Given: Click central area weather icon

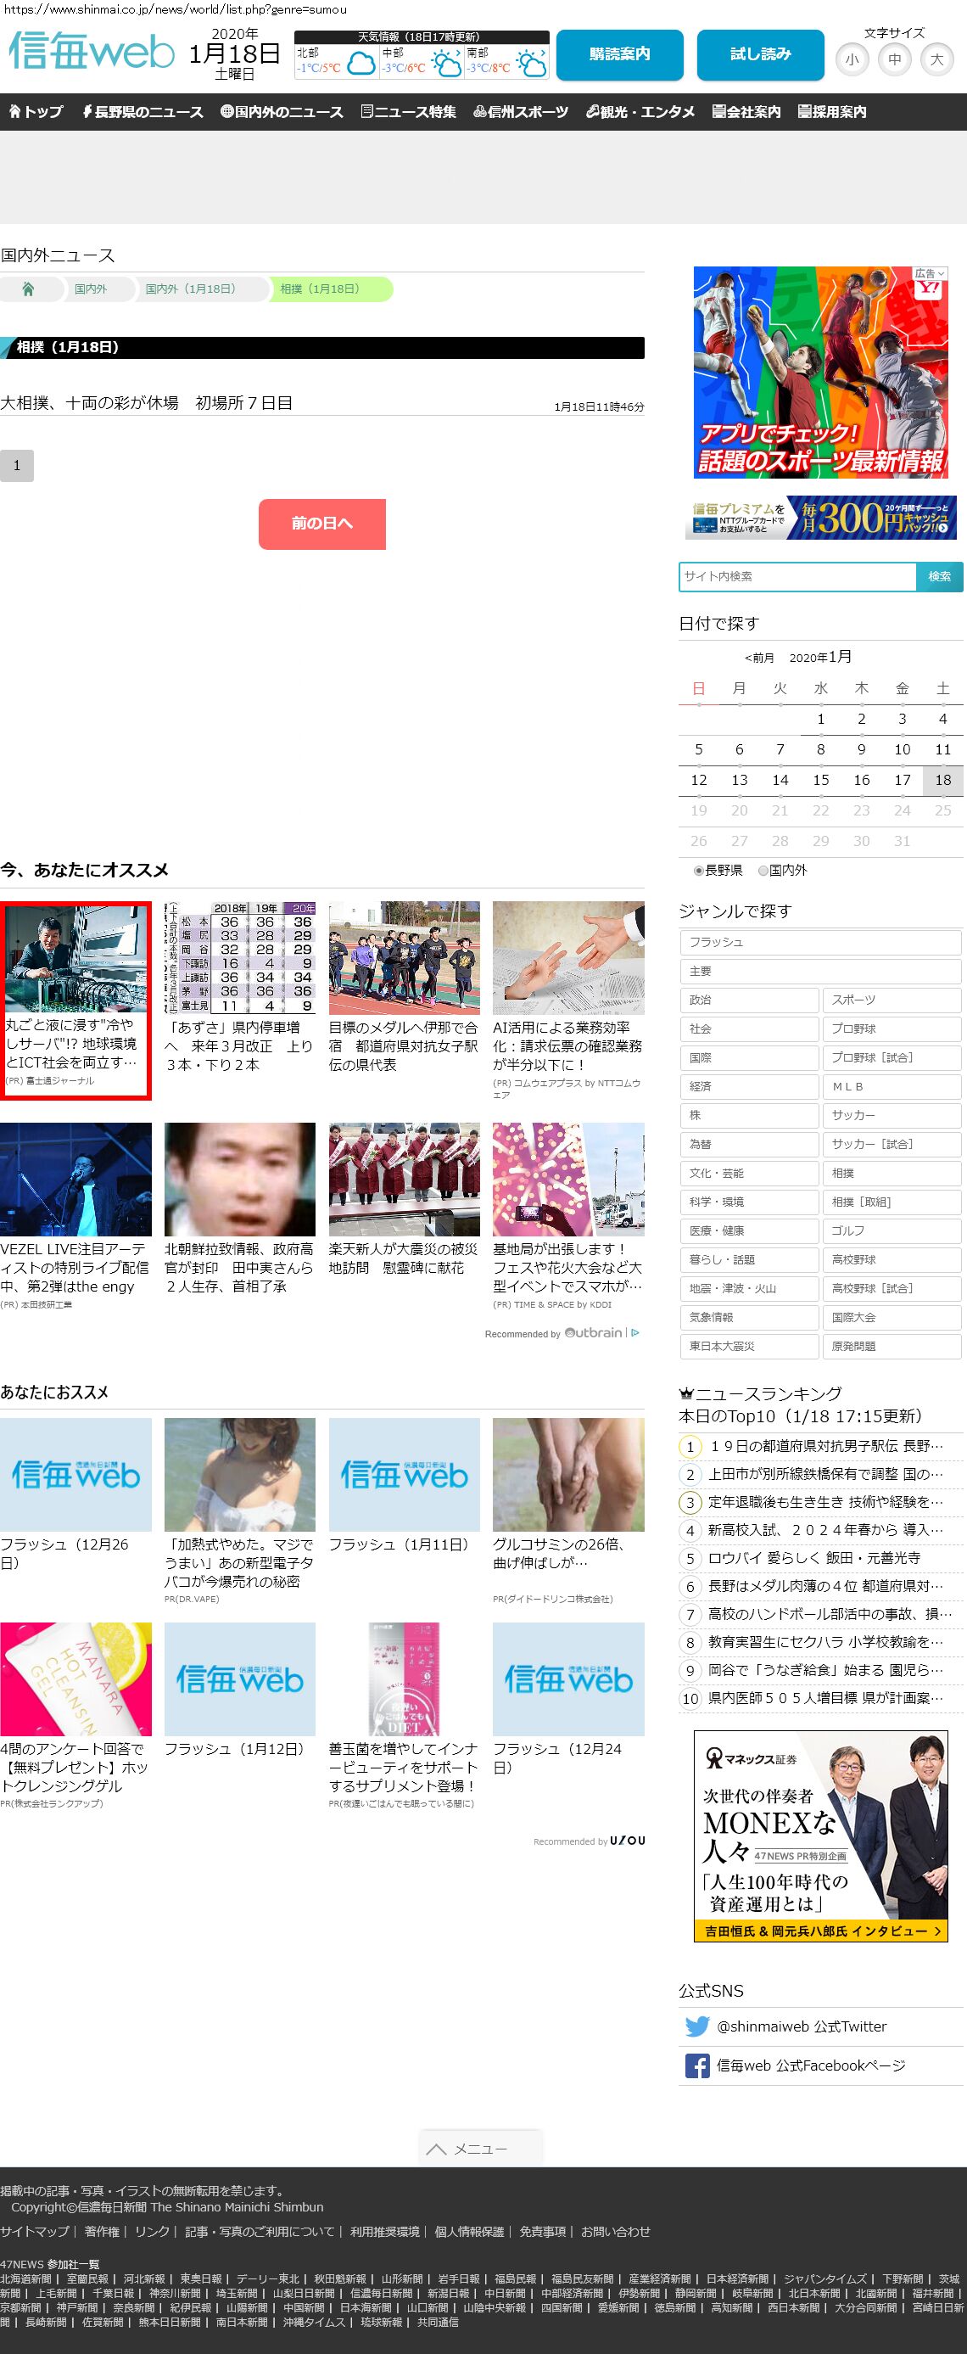Looking at the screenshot, I should pyautogui.click(x=445, y=64).
